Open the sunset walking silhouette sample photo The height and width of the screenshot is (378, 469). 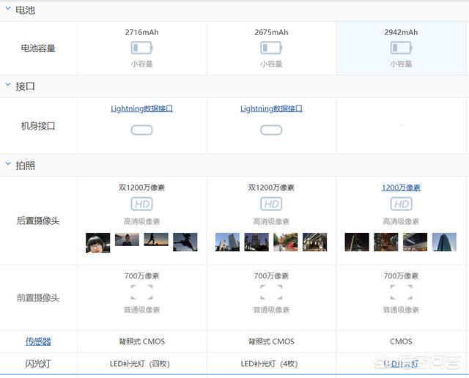point(156,240)
